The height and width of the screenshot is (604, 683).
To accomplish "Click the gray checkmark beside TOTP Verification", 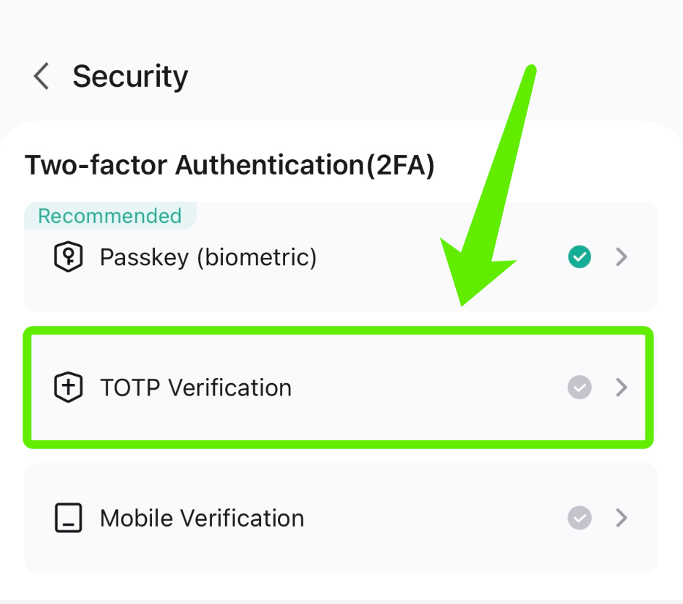I will tap(579, 387).
